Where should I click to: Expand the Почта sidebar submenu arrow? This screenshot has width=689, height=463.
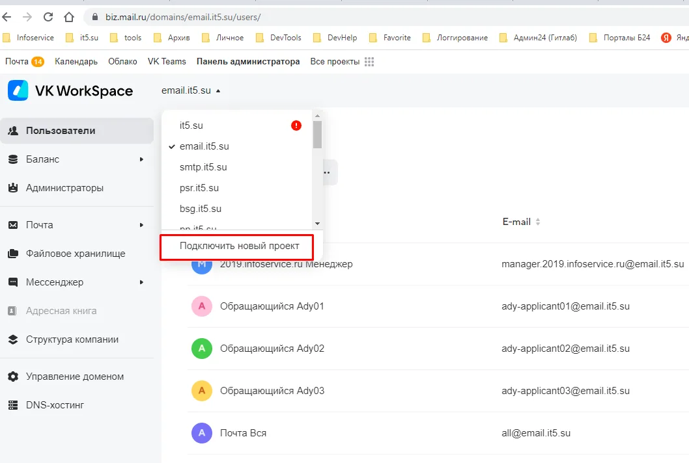click(141, 225)
